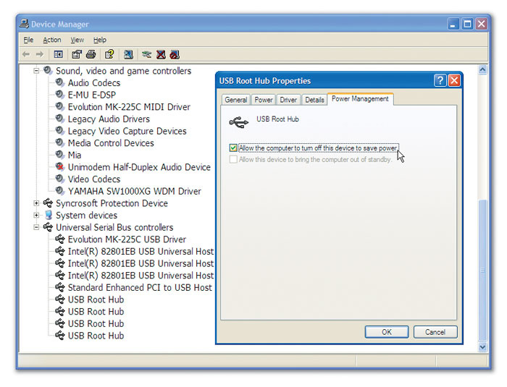The width and height of the screenshot is (507, 387).
Task: Click the Help toolbar icon with question mark
Action: pos(109,54)
